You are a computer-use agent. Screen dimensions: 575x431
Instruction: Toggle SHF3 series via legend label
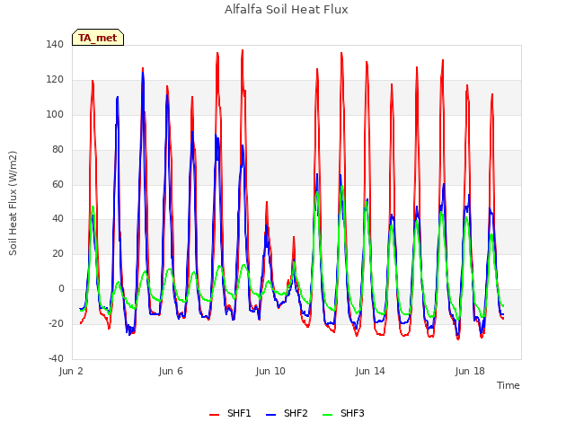click(x=352, y=413)
